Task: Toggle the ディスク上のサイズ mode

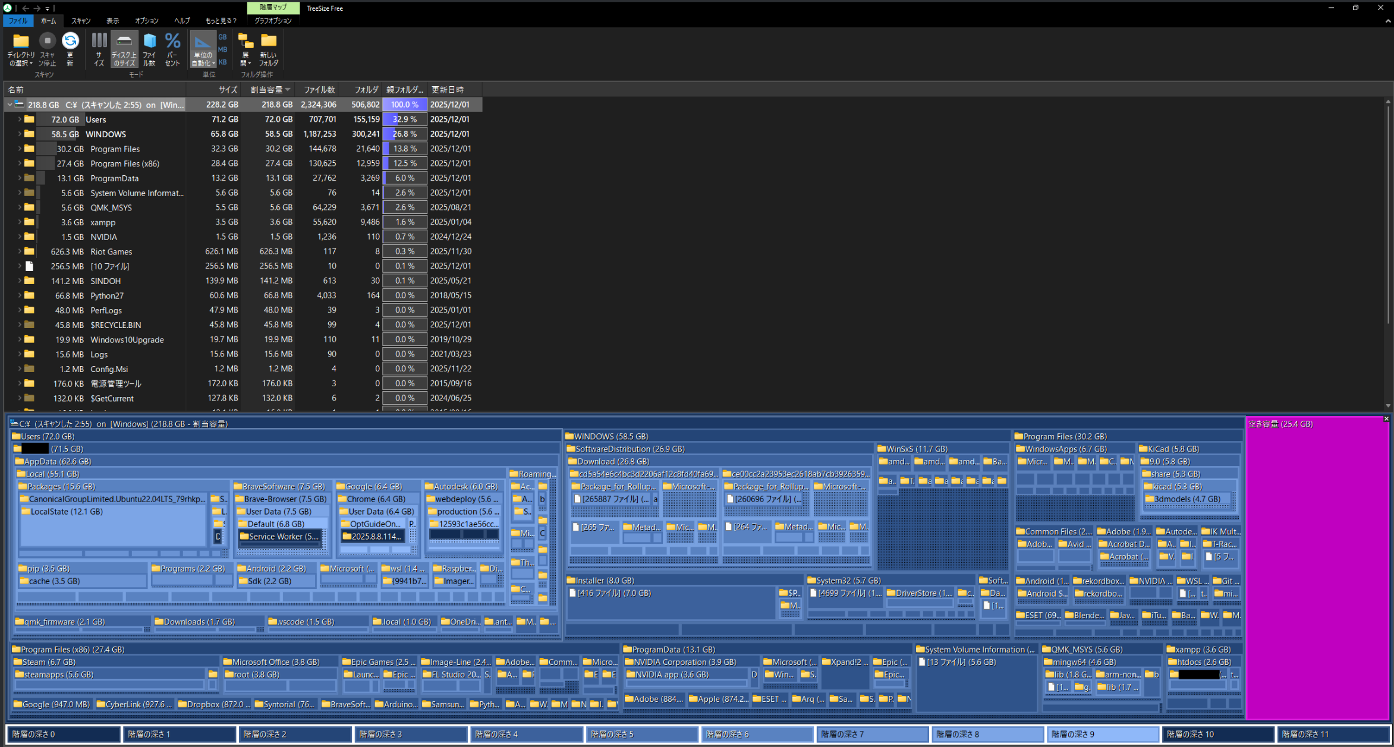Action: point(124,49)
